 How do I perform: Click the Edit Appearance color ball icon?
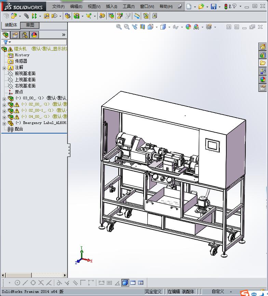pos(188,27)
